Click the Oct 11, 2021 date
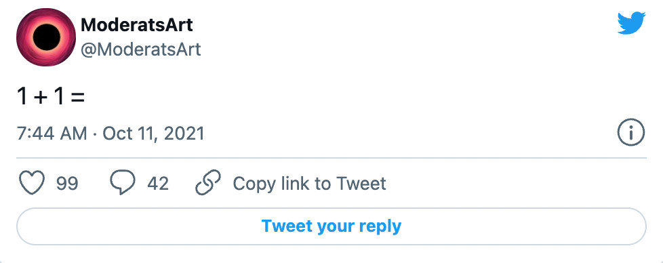This screenshot has height=263, width=663. click(x=153, y=134)
